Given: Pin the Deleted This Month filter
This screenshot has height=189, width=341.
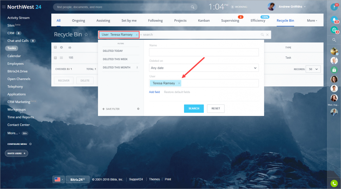Looking at the screenshot, I should (x=137, y=67).
